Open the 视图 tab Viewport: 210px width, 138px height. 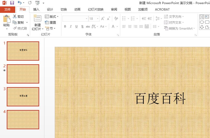128,10
